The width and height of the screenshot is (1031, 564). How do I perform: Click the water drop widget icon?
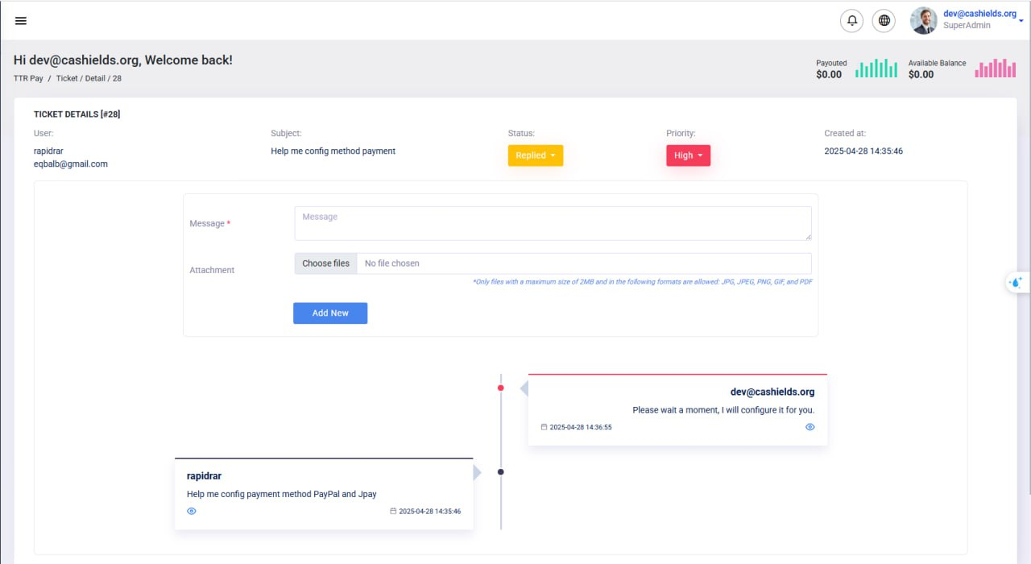[x=1016, y=283]
